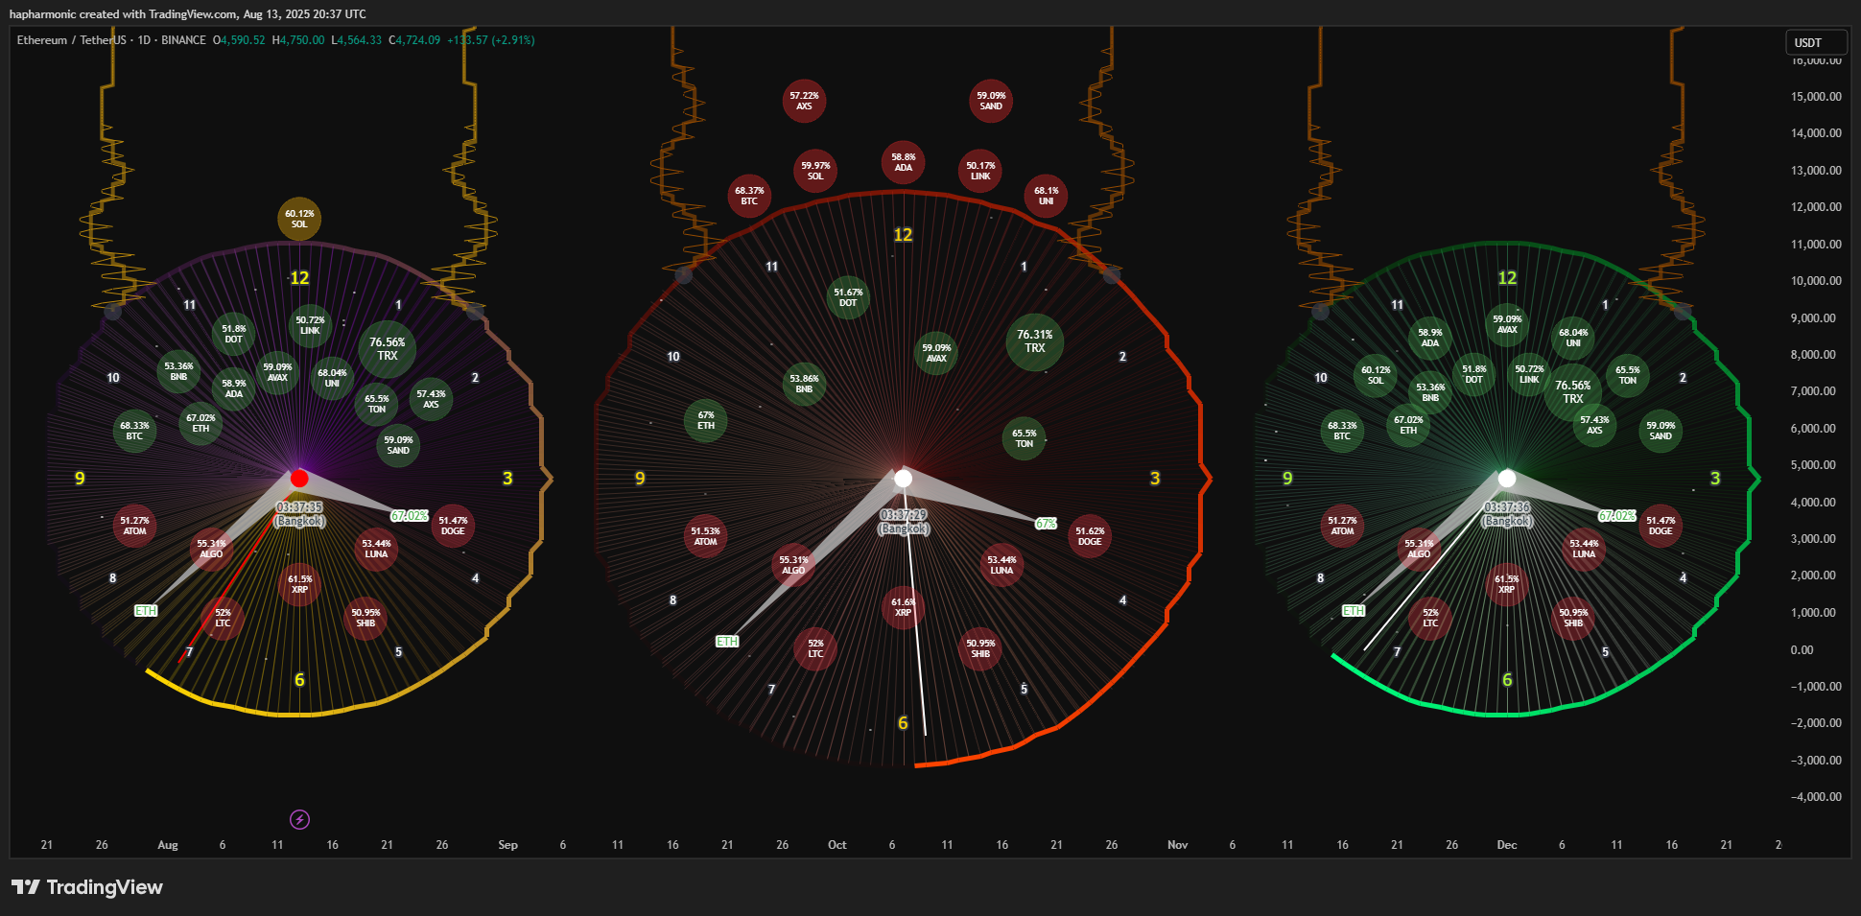This screenshot has height=916, width=1861.
Task: Click the 51.27% ATOM bubble in the purple clock
Action: coord(134,526)
